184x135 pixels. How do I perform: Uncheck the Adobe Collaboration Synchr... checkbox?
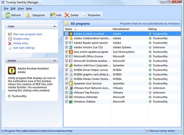click(x=67, y=38)
